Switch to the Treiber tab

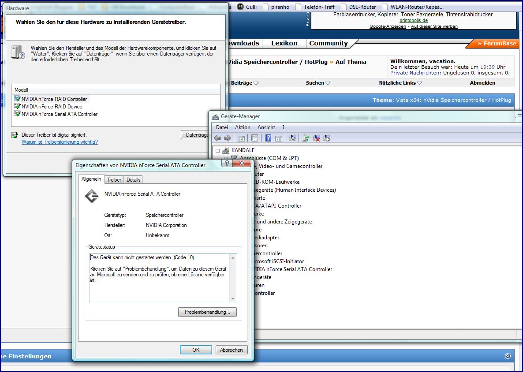coord(114,180)
